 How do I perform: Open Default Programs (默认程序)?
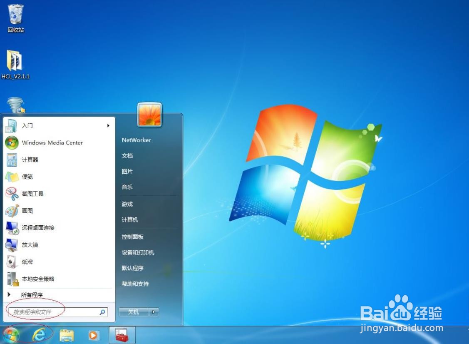coord(132,268)
